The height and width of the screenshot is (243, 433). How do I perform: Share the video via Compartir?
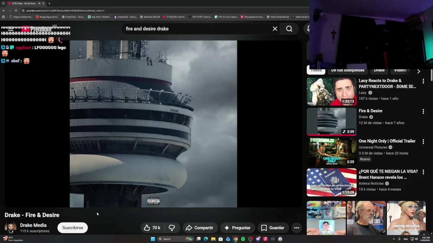click(200, 228)
